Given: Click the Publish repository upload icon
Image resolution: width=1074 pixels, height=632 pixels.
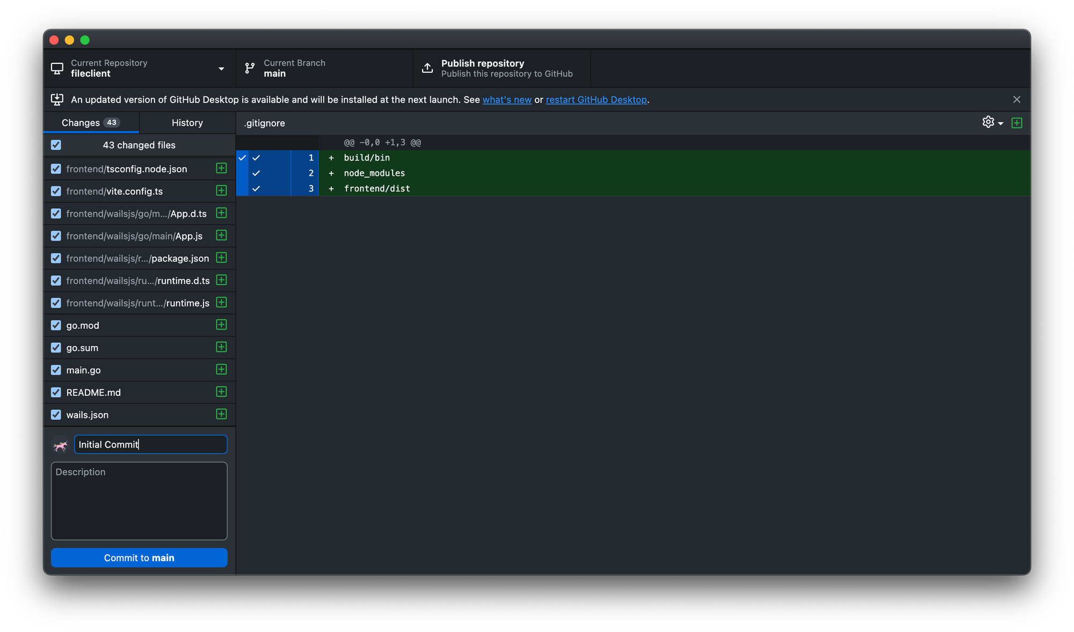Looking at the screenshot, I should coord(427,68).
